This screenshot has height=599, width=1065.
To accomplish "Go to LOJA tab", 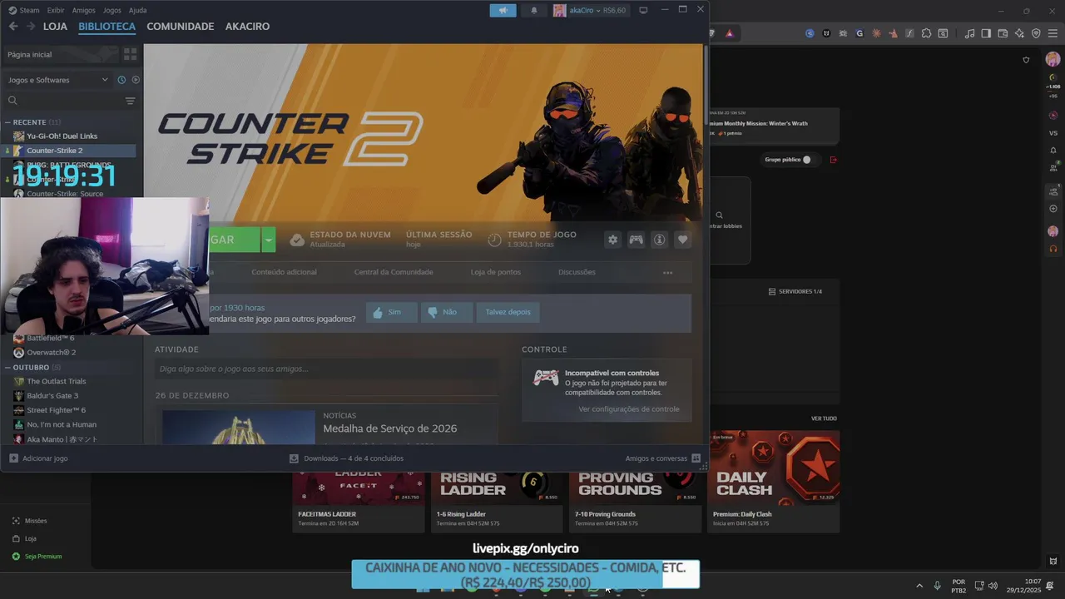I will (55, 27).
